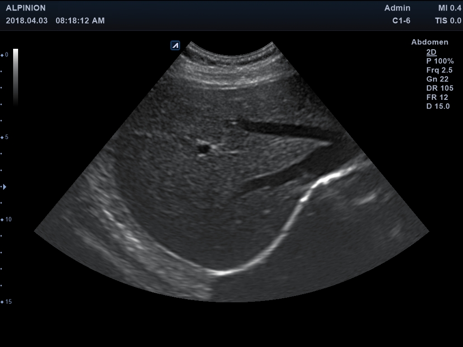Click the D 15.0 depth value
The image size is (463, 347).
click(438, 106)
